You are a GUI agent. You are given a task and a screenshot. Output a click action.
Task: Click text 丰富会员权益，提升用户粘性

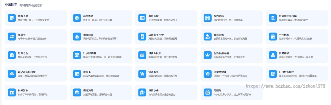163,57
